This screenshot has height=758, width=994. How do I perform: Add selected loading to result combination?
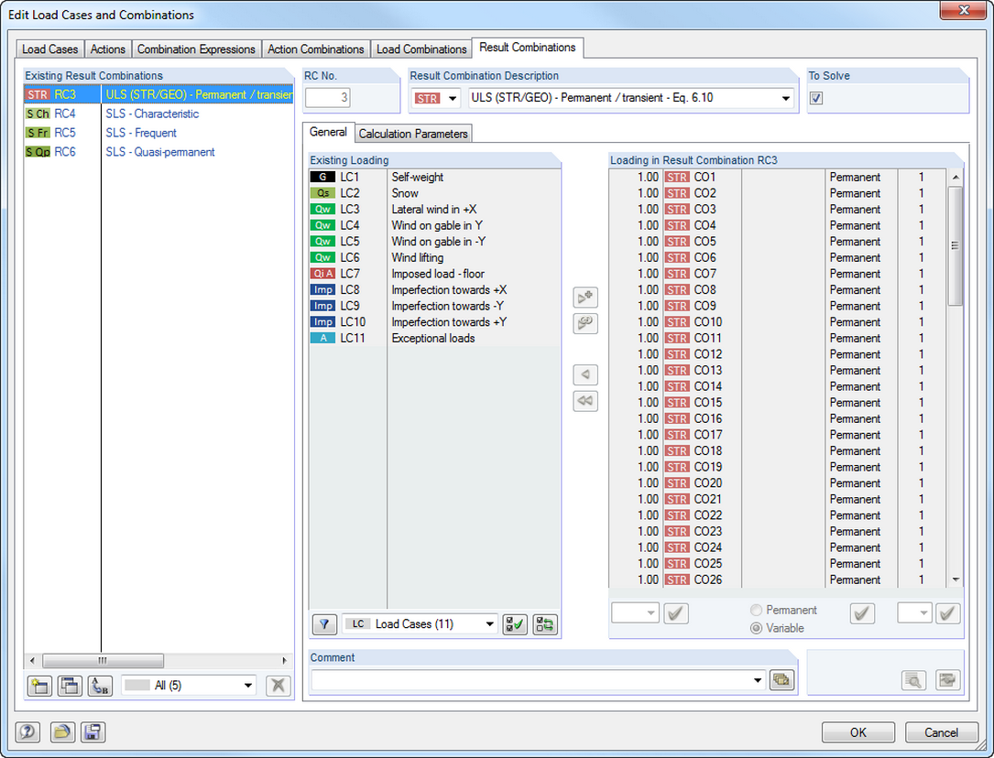click(585, 297)
